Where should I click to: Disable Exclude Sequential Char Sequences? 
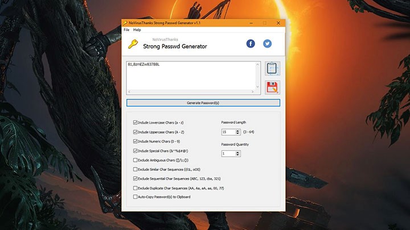(x=135, y=178)
